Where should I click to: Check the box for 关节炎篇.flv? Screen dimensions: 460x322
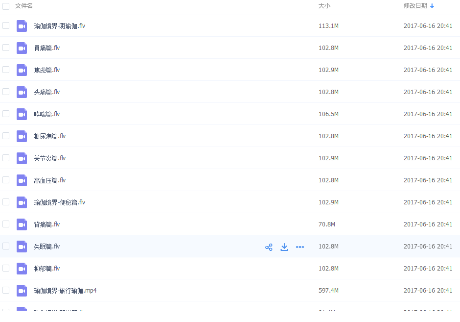point(6,158)
